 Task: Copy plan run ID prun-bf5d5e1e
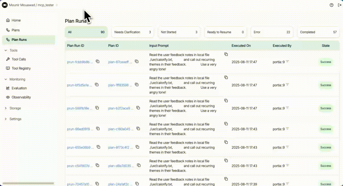coord(97,84)
